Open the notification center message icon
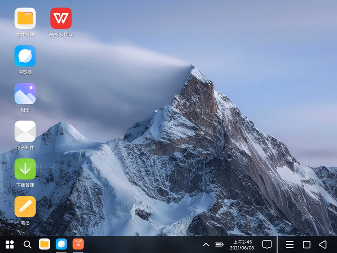This screenshot has height=253, width=337. [x=267, y=244]
